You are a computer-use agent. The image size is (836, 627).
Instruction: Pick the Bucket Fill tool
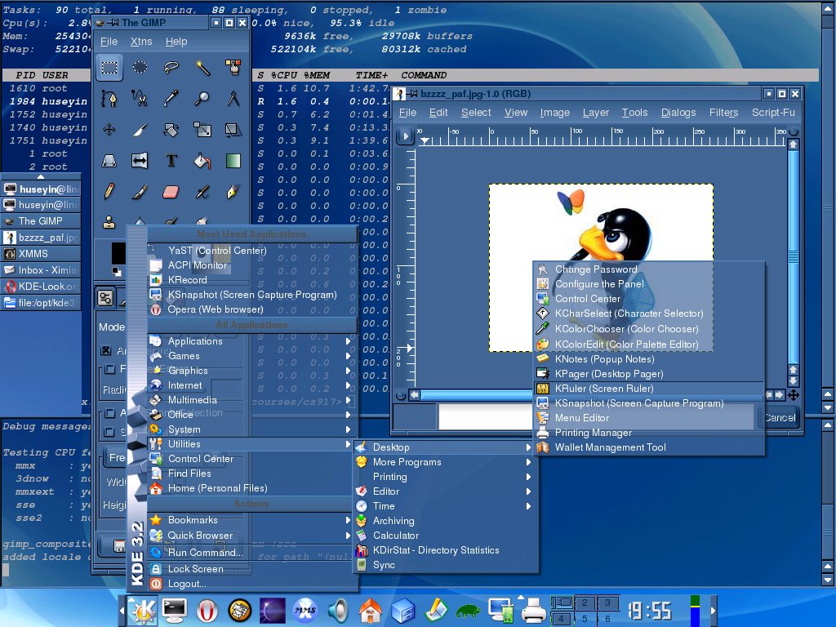tap(202, 161)
